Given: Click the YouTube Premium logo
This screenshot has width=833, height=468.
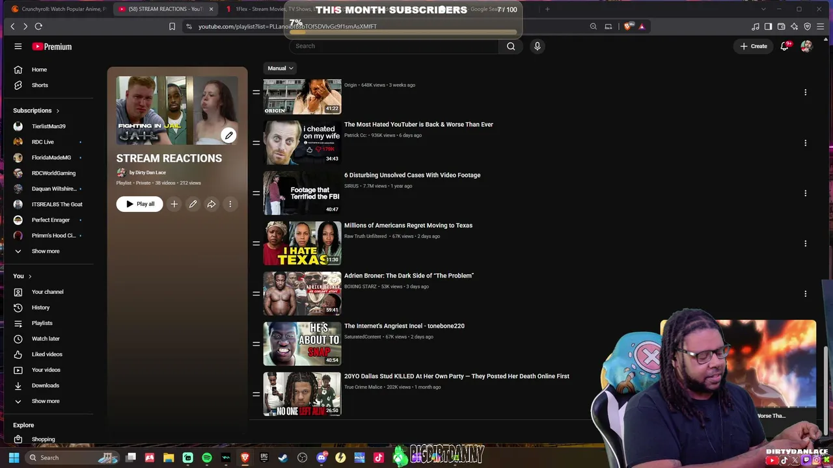Looking at the screenshot, I should pos(52,47).
